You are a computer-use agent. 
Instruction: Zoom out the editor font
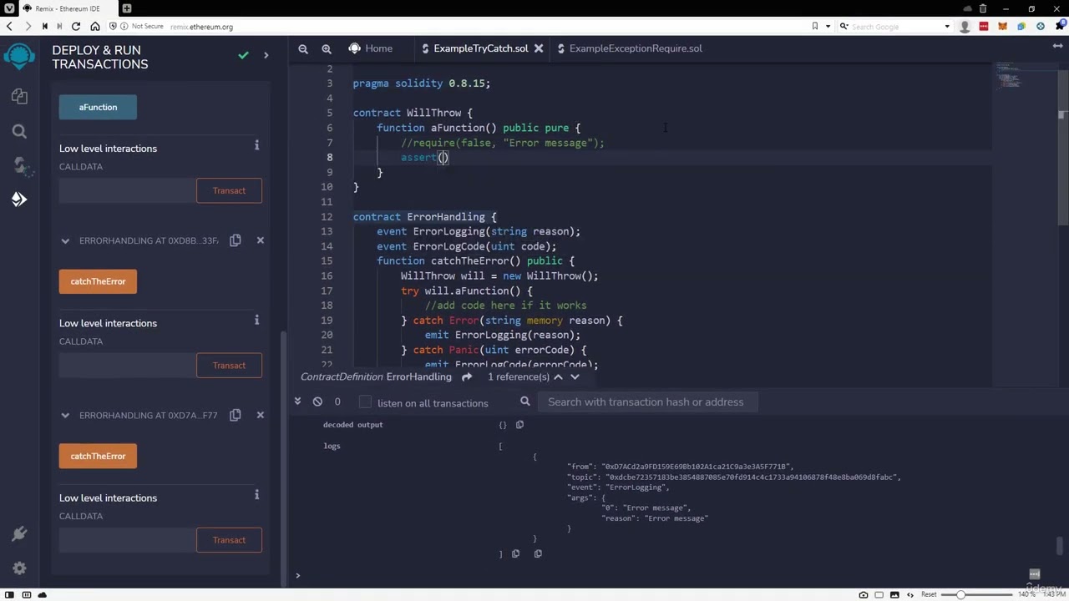pyautogui.click(x=303, y=48)
